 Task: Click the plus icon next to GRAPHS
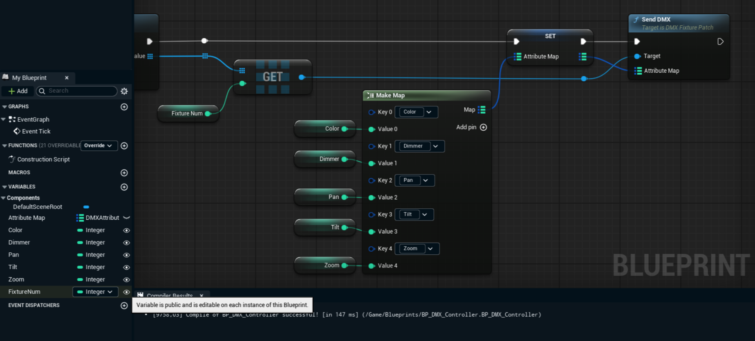pyautogui.click(x=124, y=107)
